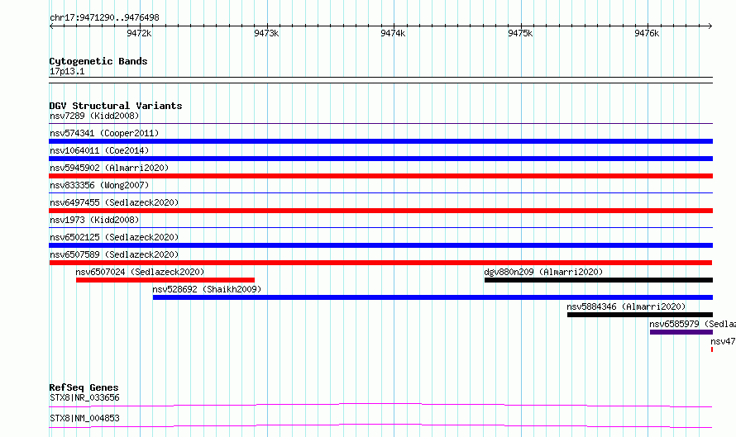Click the 9474k ruler position label
The image size is (736, 437).
pos(393,33)
